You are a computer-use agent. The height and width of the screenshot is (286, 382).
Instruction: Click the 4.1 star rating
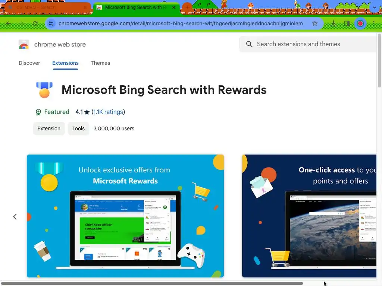click(82, 112)
